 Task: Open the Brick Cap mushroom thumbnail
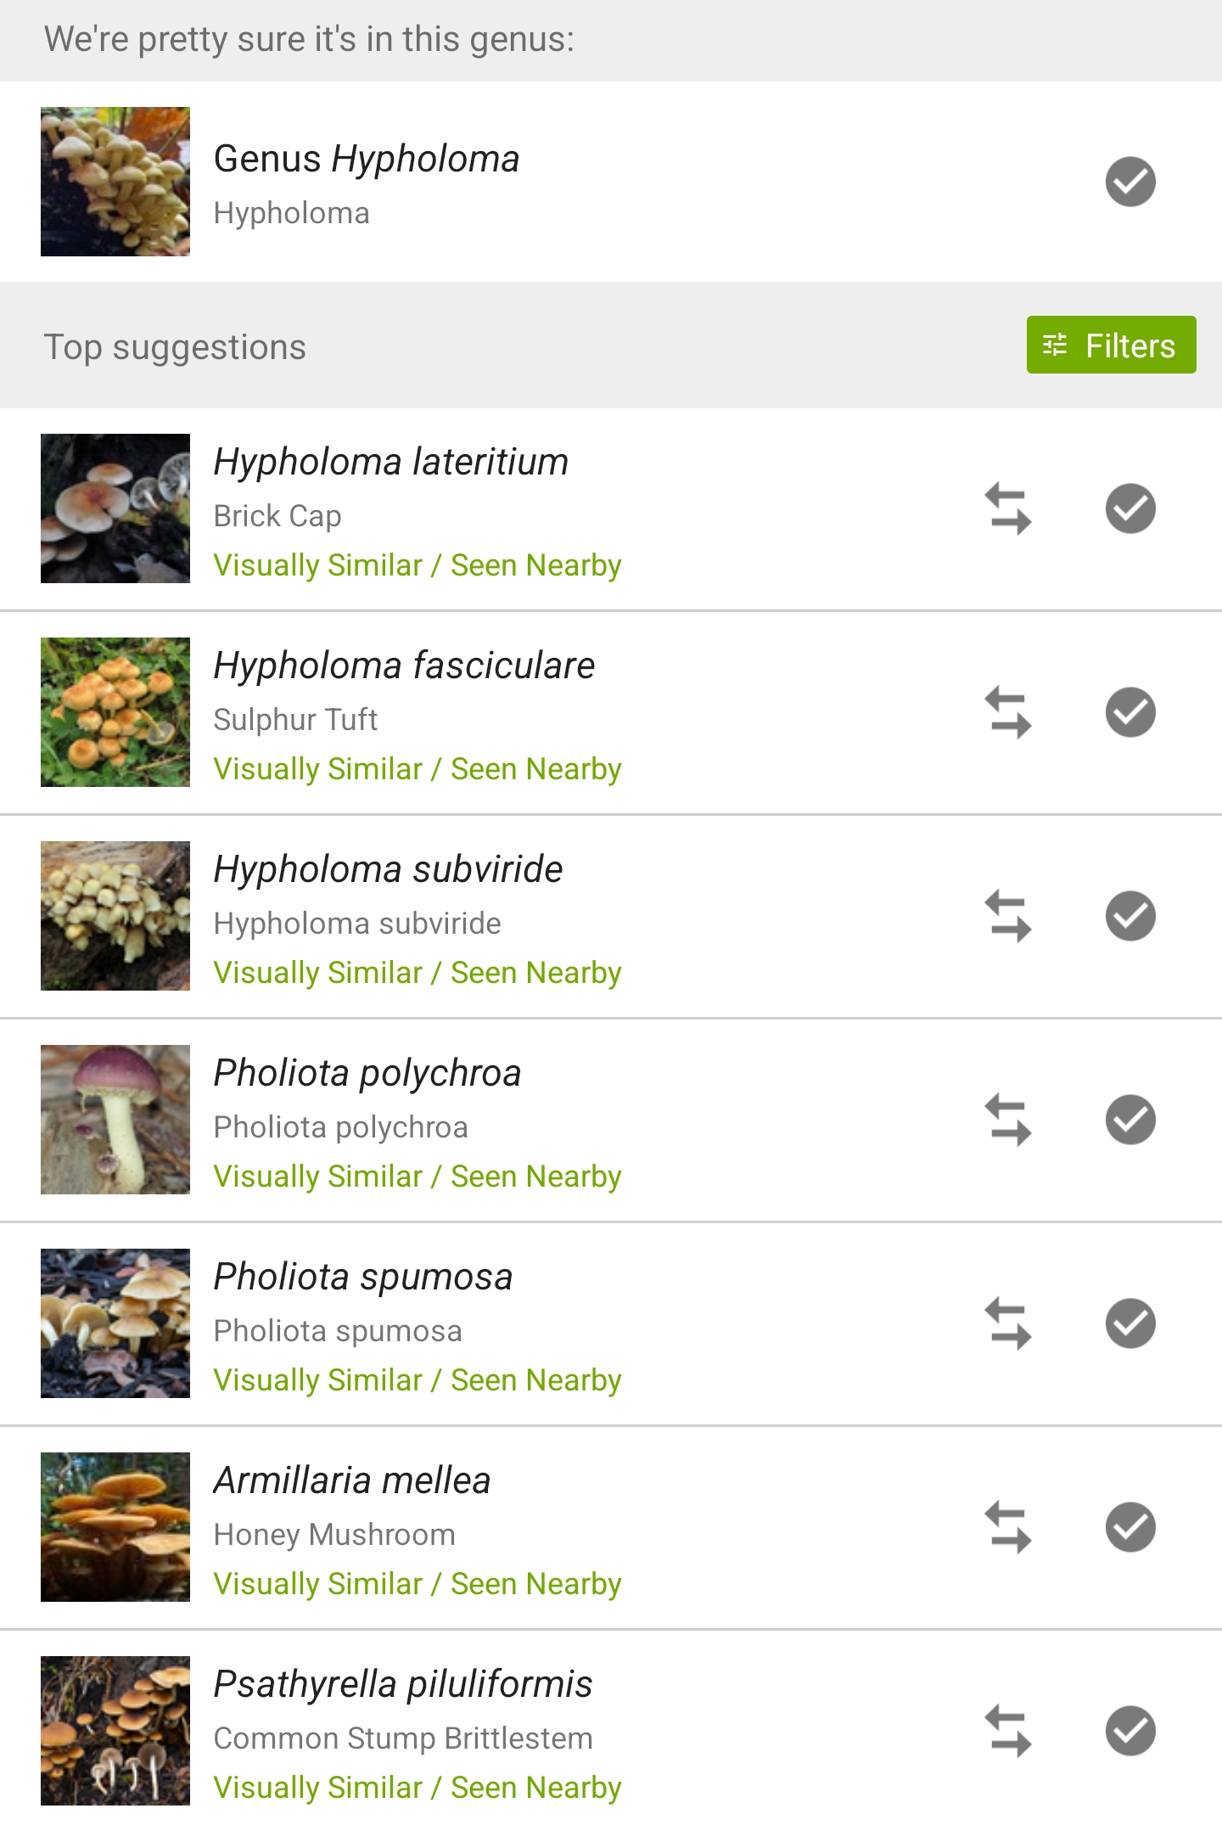click(115, 508)
